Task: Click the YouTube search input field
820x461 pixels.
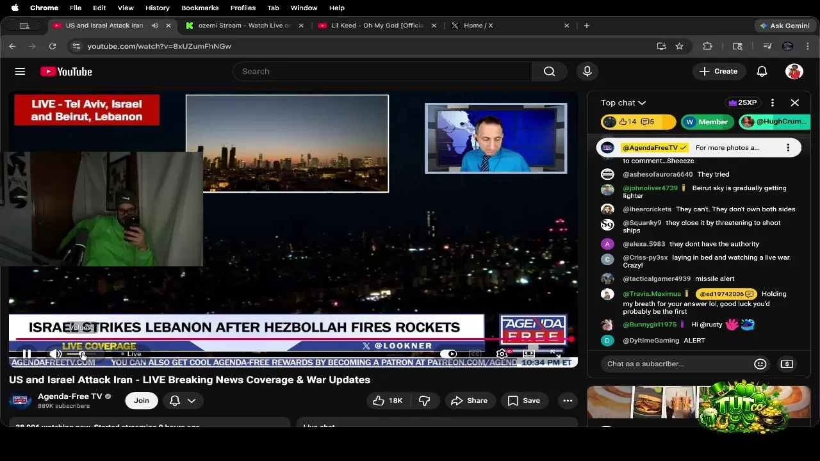Action: [x=382, y=71]
